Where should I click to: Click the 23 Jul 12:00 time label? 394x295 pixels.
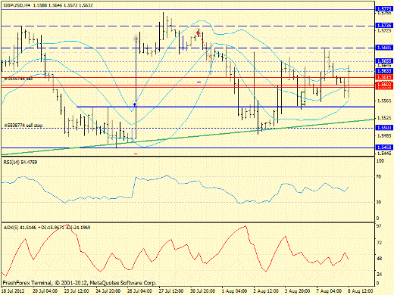pos(77,291)
